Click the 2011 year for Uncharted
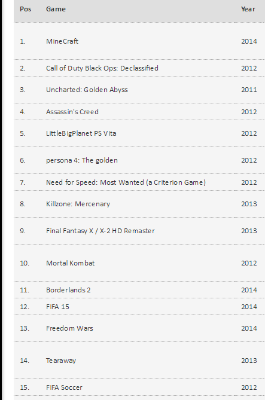 tap(249, 90)
